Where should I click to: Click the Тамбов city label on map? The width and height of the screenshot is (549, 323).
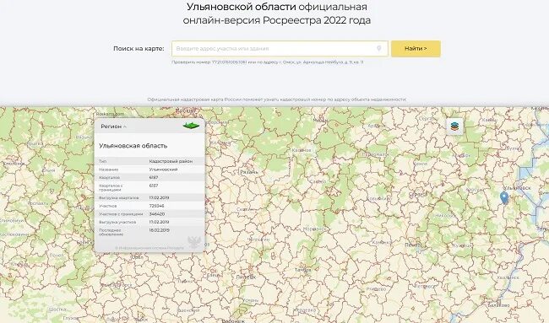(303, 270)
